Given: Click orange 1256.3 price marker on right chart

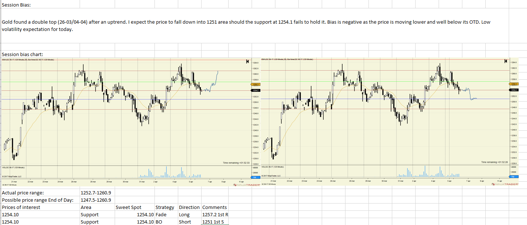Looking at the screenshot, I should tap(514, 84).
